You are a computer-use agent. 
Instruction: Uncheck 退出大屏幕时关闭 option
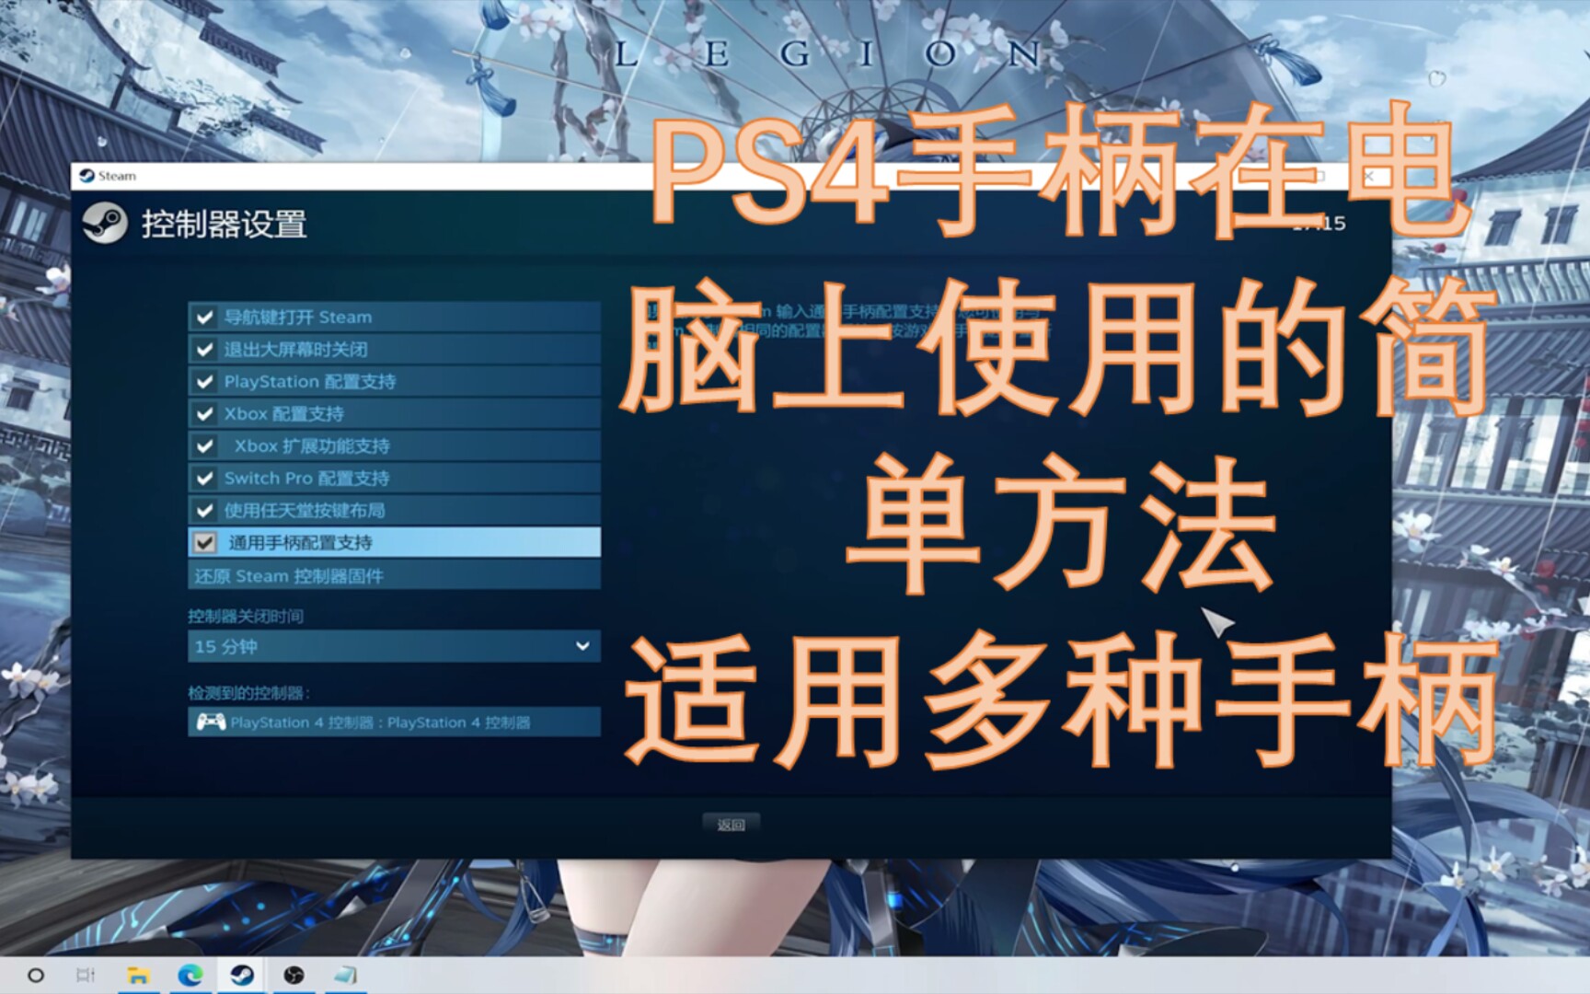point(204,350)
